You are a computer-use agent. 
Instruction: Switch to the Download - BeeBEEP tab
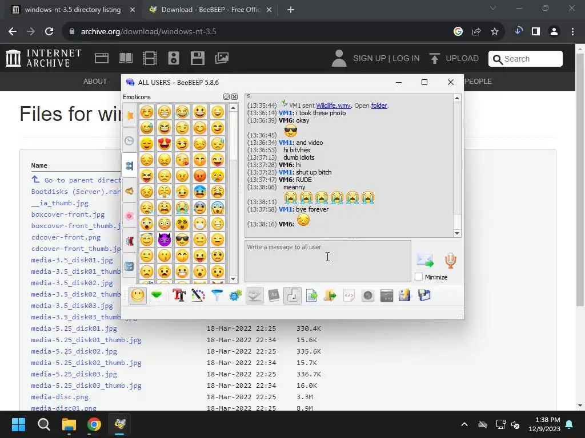pos(211,10)
